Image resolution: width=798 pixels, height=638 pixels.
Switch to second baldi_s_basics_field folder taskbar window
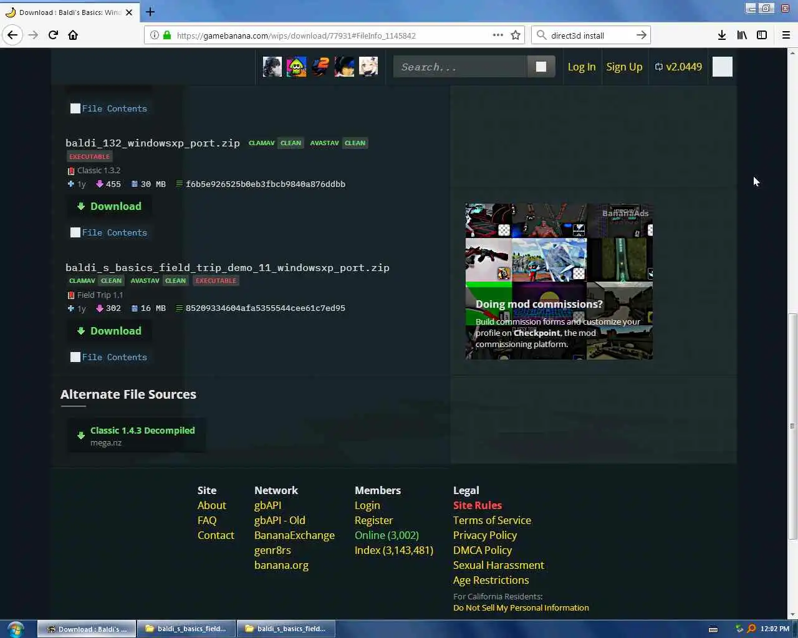[286, 629]
